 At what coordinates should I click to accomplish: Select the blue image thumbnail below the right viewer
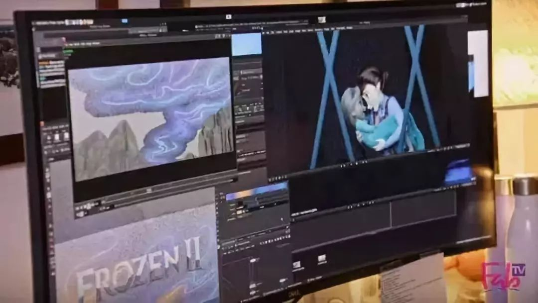458,171
